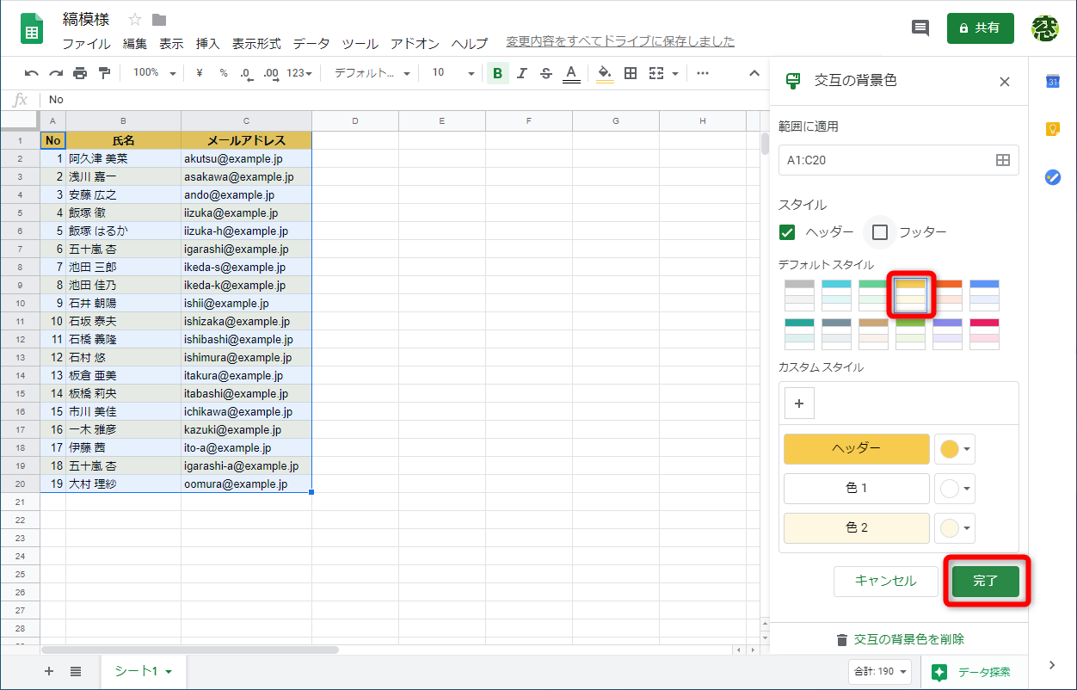Open the ヘッダー color picker dropdown

point(956,449)
